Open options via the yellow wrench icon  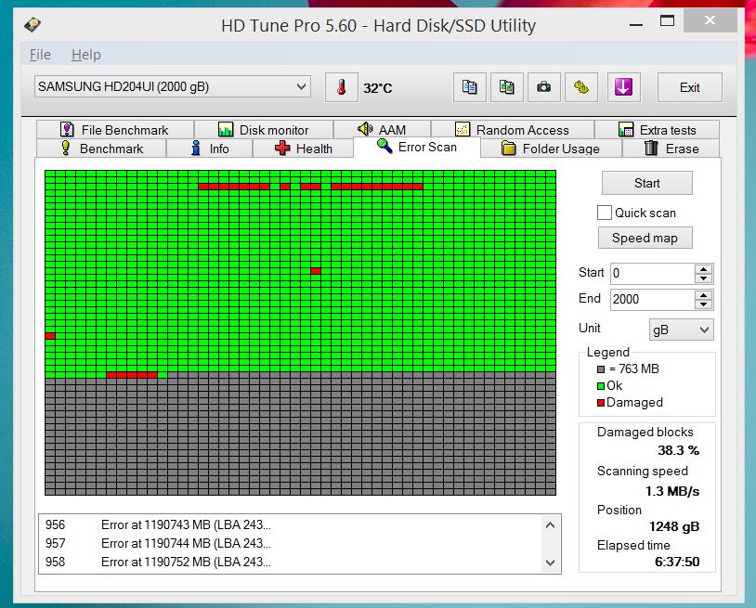tap(581, 87)
